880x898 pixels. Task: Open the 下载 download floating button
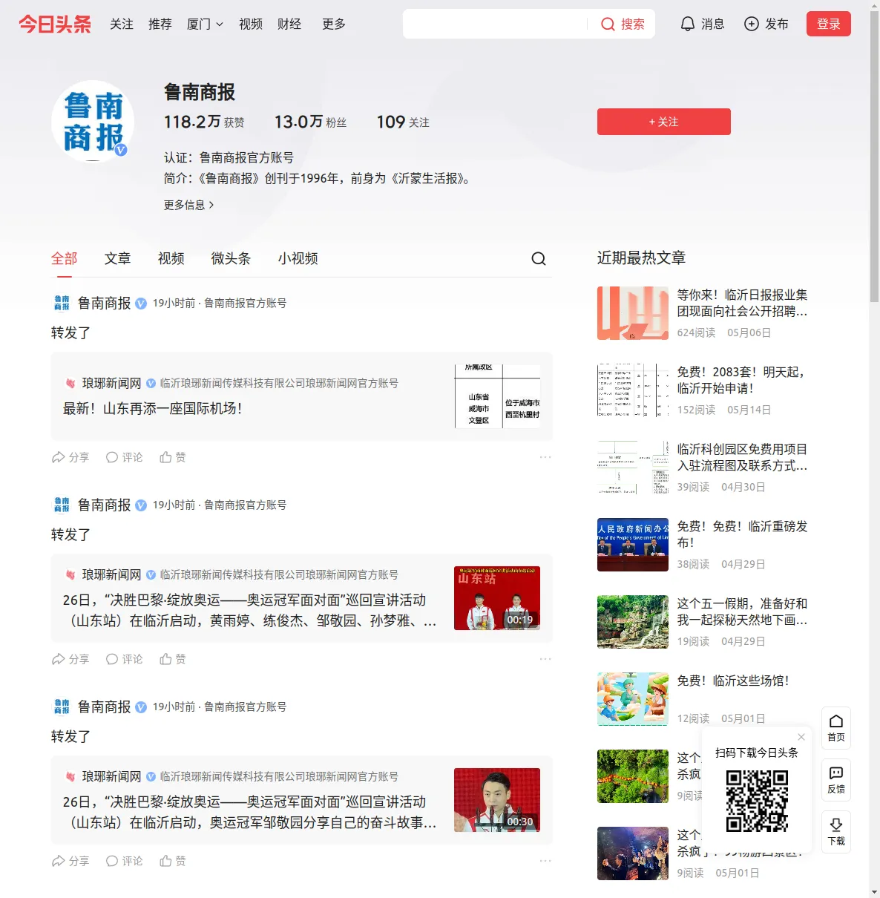[836, 832]
